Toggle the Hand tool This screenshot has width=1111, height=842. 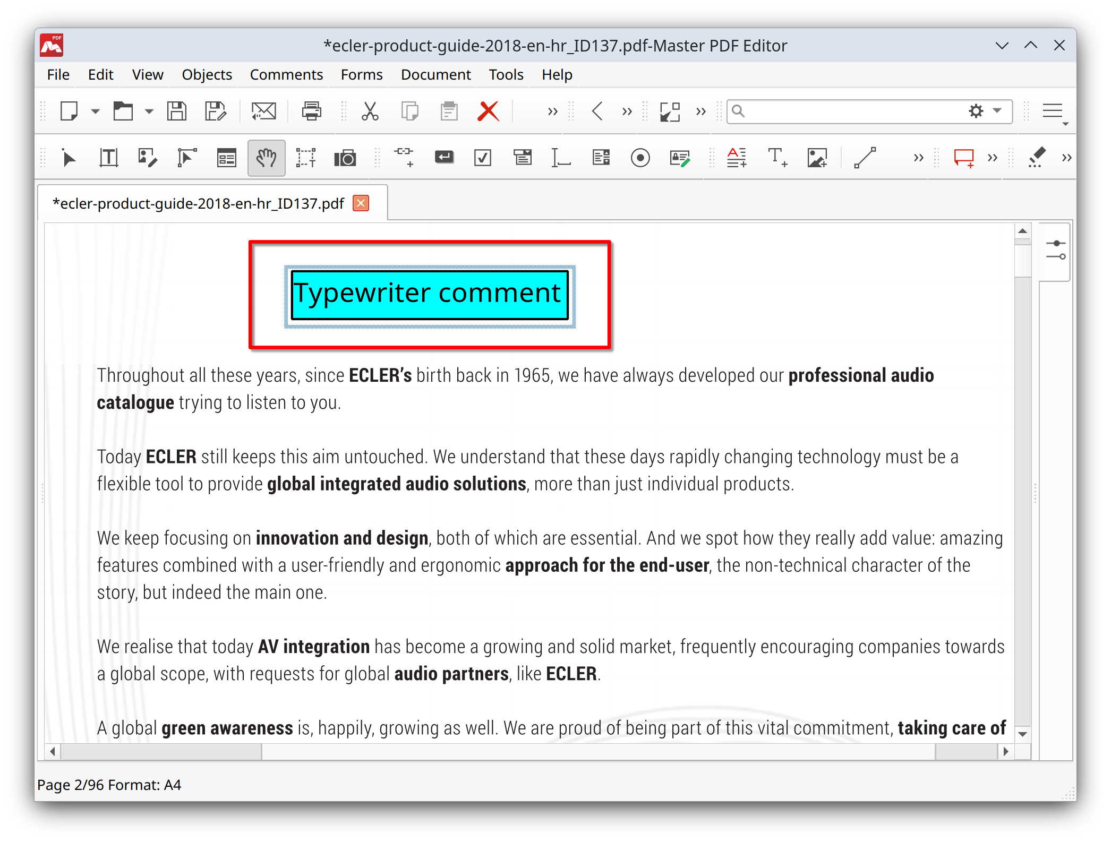(266, 157)
